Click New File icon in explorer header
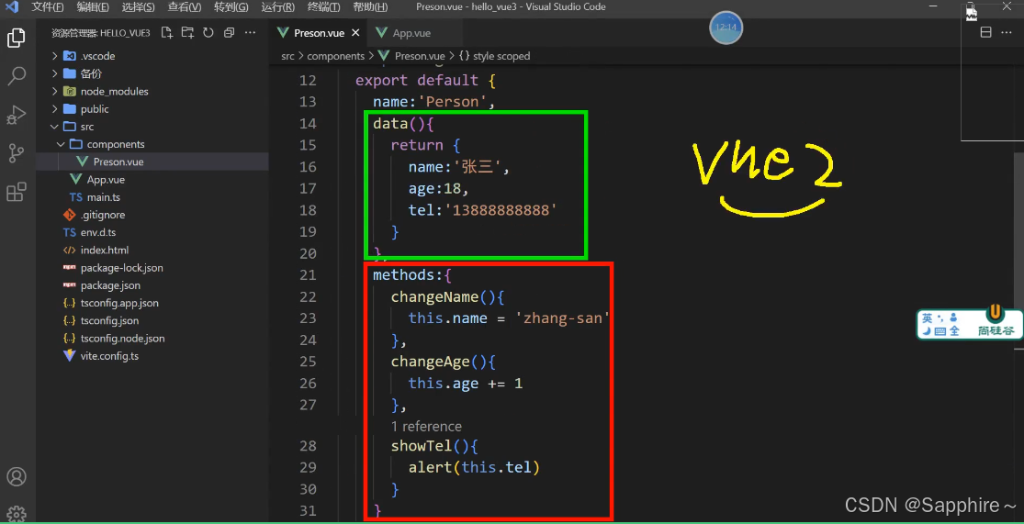The image size is (1024, 524). pos(167,33)
